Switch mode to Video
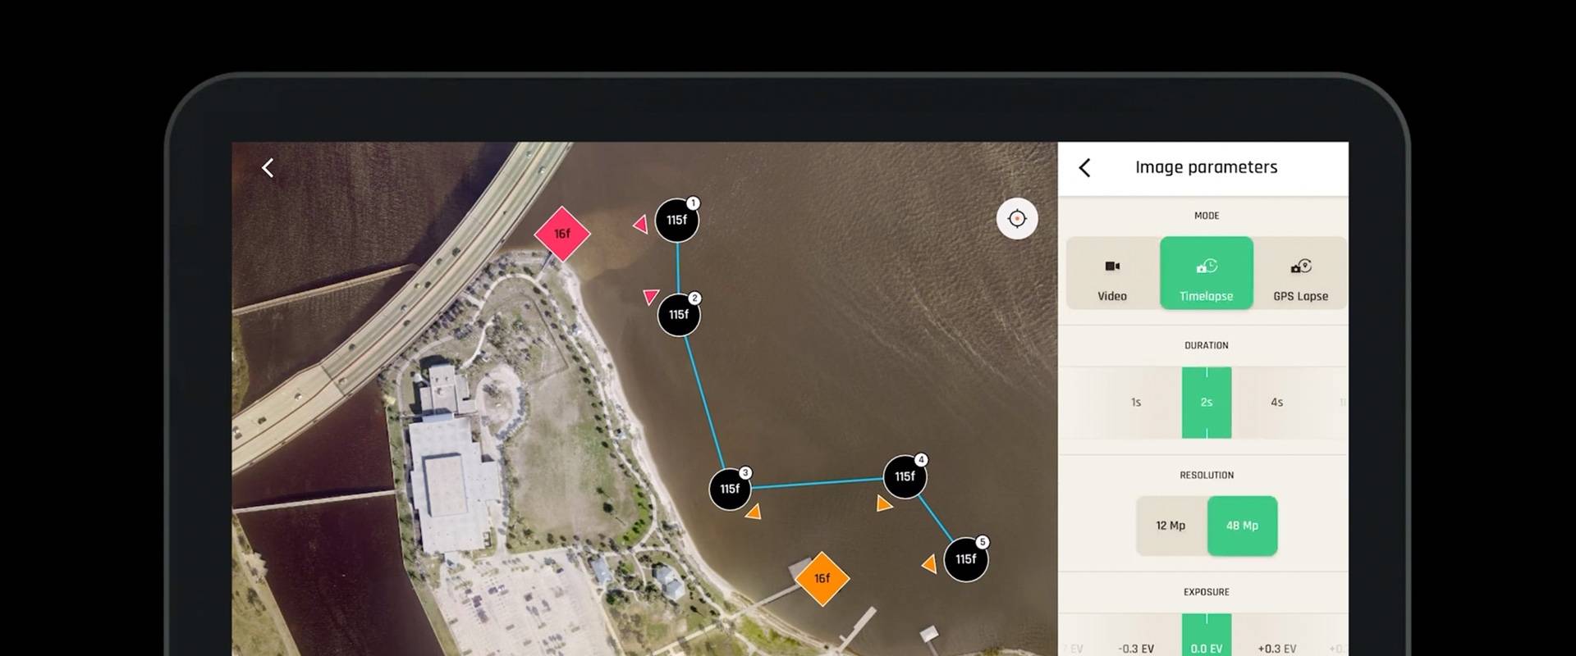1576x656 pixels. tap(1112, 273)
